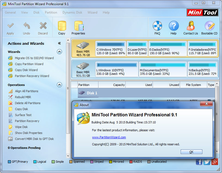Sort by the Unused column header
Screen dimensions: 222x173
click(166, 85)
